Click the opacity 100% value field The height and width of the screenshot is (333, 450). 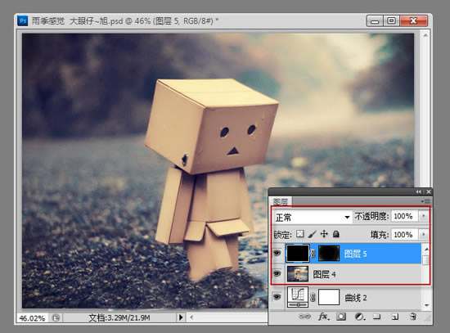tap(405, 216)
